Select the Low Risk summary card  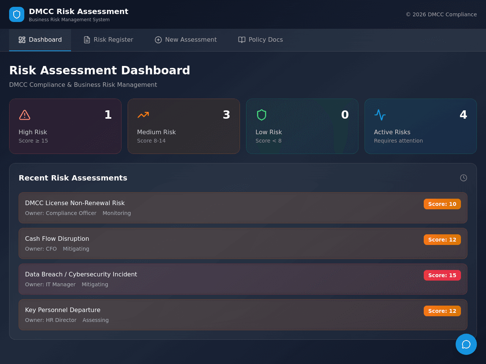click(x=302, y=126)
